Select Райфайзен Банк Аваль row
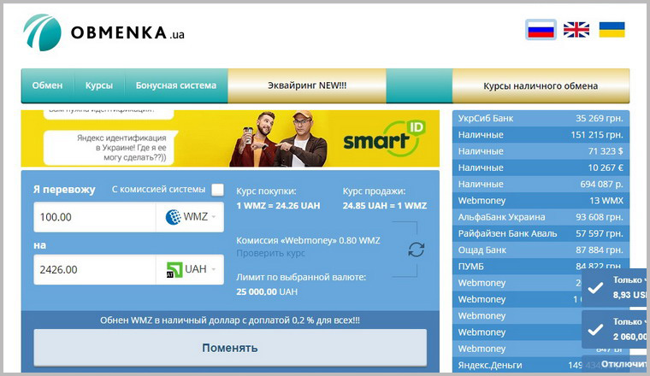Screen dimensions: 650x376 click(541, 233)
